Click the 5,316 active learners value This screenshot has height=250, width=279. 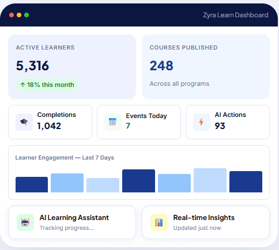coord(32,66)
